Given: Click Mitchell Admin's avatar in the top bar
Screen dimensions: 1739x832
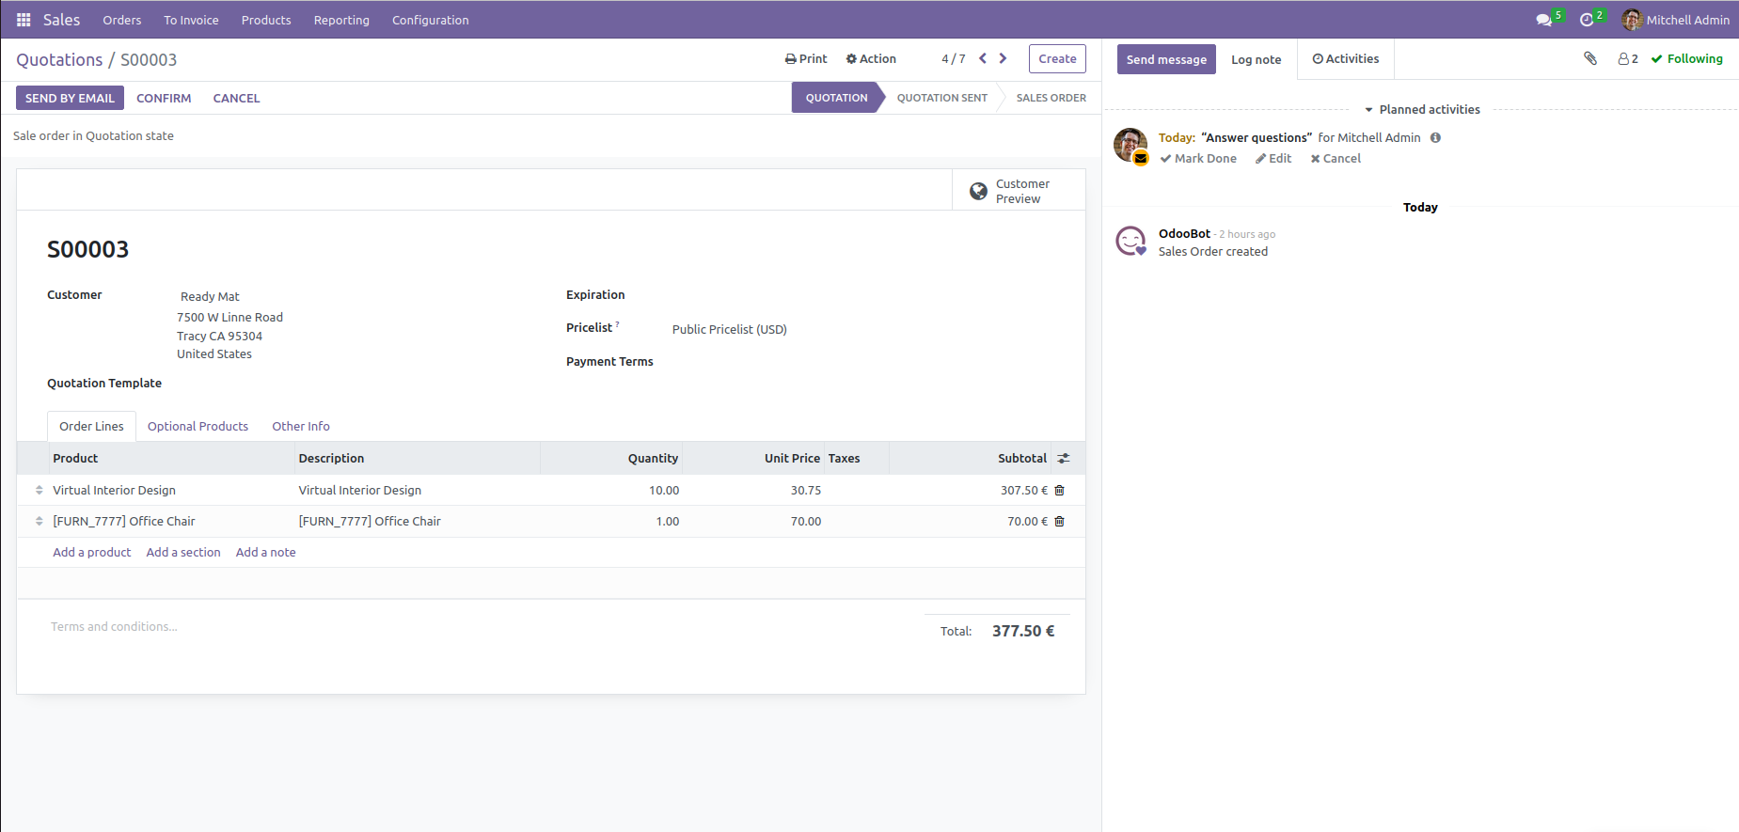Looking at the screenshot, I should (x=1632, y=20).
